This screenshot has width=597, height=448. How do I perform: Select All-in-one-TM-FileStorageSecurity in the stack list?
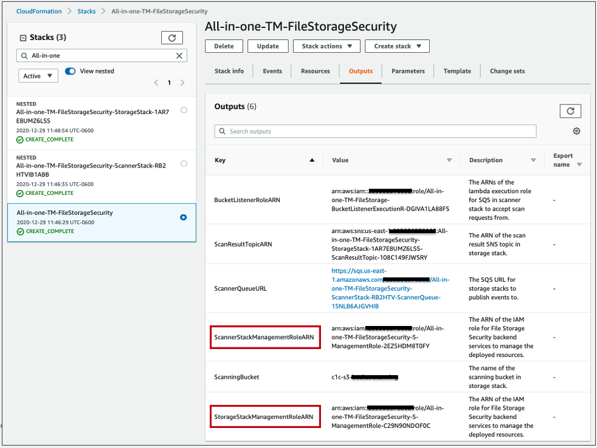(64, 212)
